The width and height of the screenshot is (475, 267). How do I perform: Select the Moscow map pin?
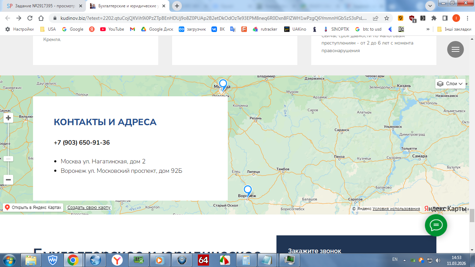click(223, 86)
